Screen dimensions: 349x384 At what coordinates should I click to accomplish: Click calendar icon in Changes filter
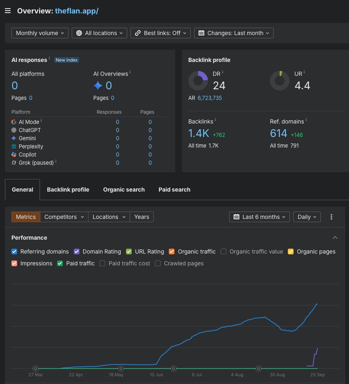click(x=201, y=33)
